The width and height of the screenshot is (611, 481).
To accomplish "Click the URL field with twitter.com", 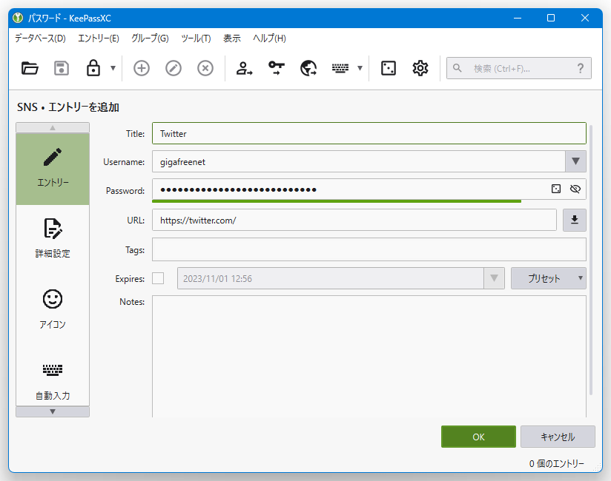I will coord(354,220).
